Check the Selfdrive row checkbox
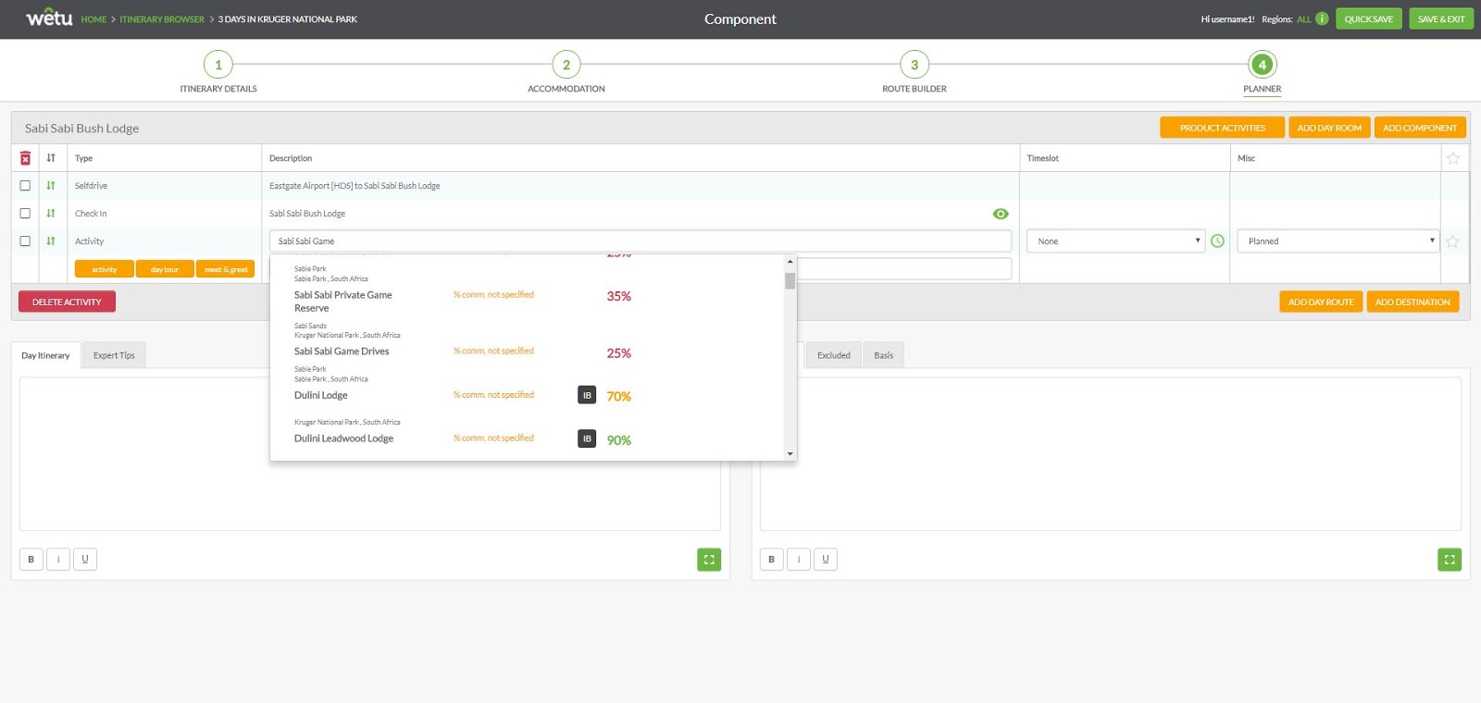This screenshot has width=1481, height=703. click(25, 186)
